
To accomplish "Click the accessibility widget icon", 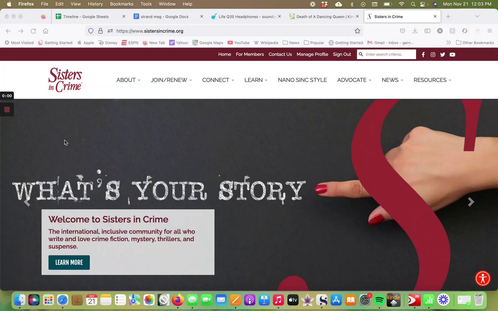I will (483, 278).
